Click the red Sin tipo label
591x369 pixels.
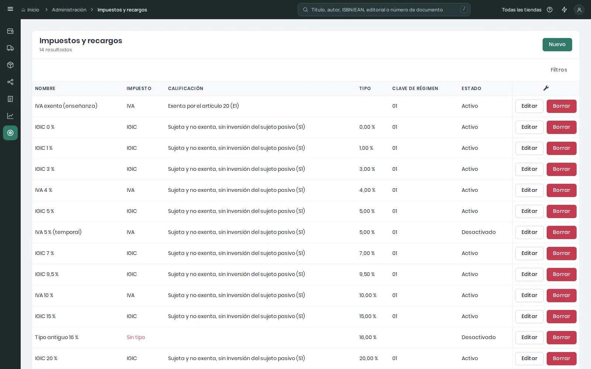pos(136,337)
